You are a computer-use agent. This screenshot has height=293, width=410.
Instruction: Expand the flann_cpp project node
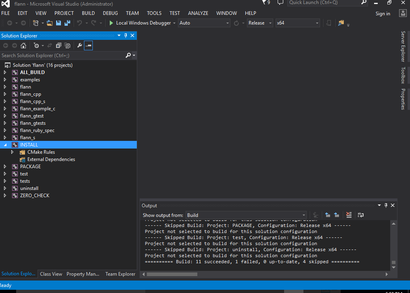(5, 94)
